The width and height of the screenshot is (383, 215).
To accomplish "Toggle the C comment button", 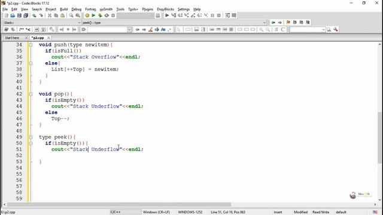I will point(283,29).
